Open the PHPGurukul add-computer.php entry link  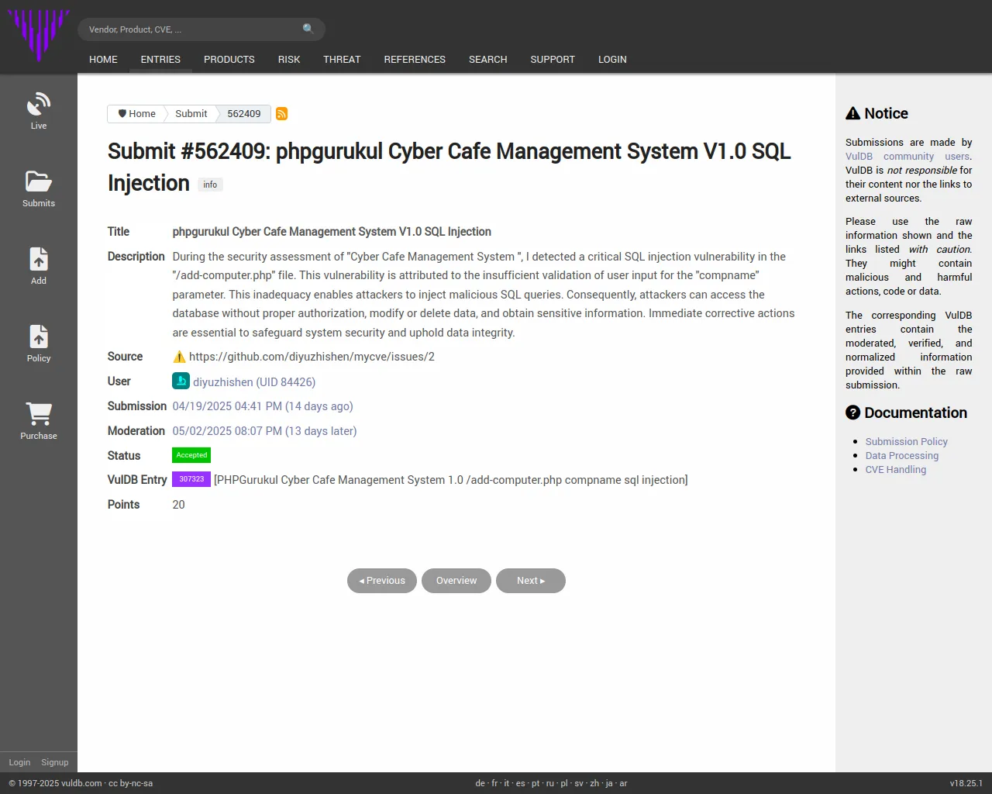[x=451, y=480]
